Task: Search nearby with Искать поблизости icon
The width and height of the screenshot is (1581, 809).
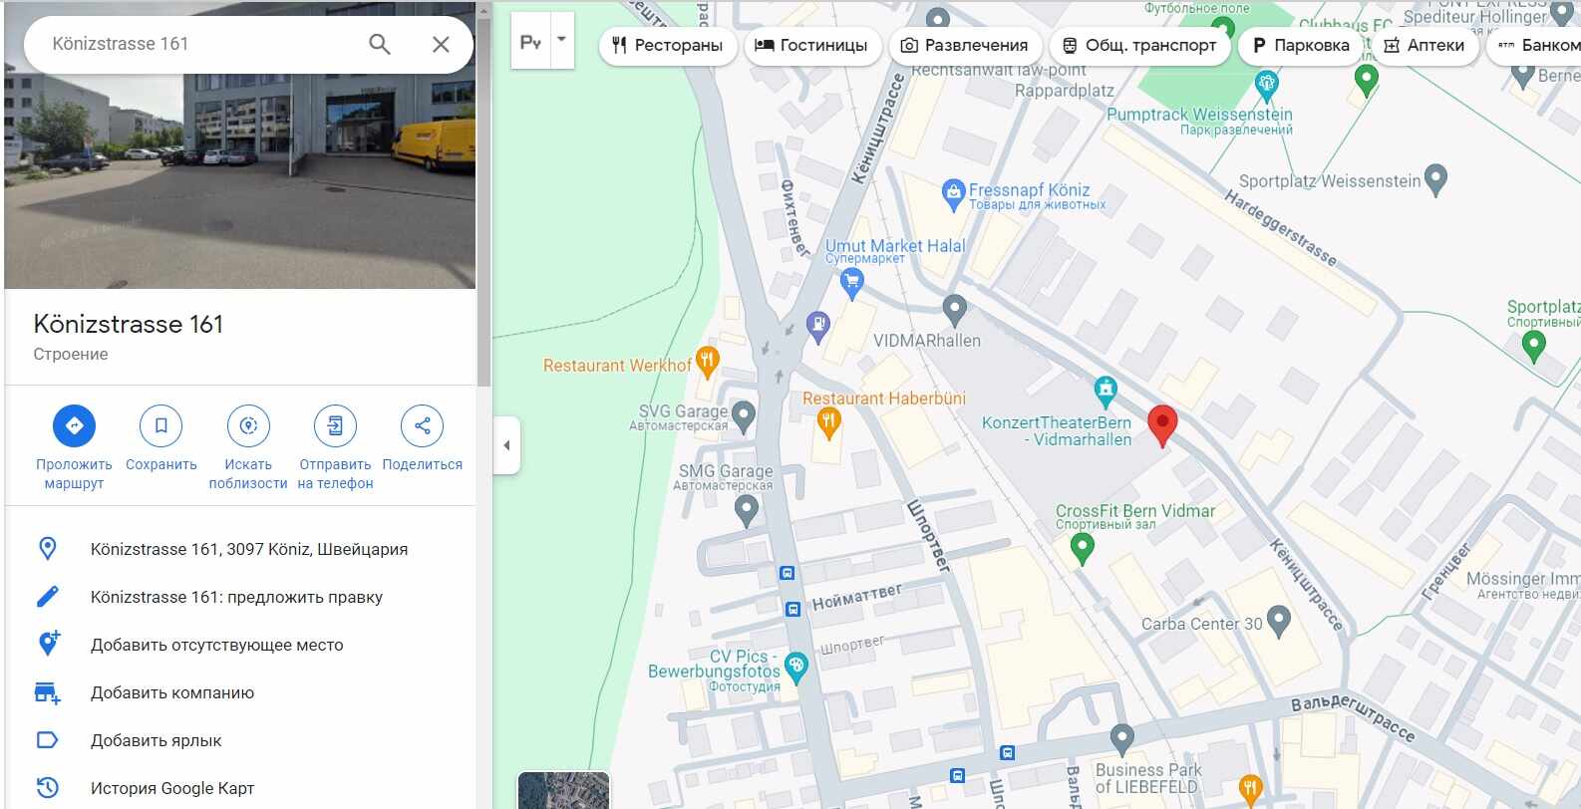Action: [x=248, y=425]
